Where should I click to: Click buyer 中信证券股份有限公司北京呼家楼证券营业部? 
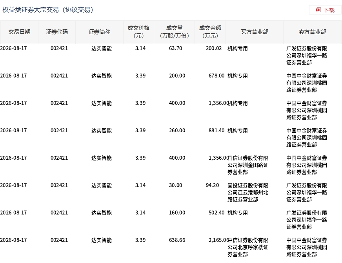click(x=248, y=247)
